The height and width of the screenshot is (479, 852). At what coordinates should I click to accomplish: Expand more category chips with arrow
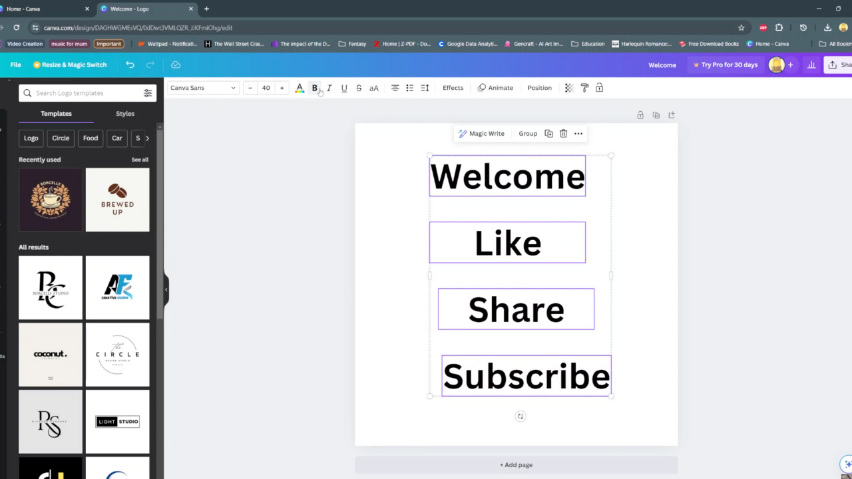(x=147, y=138)
